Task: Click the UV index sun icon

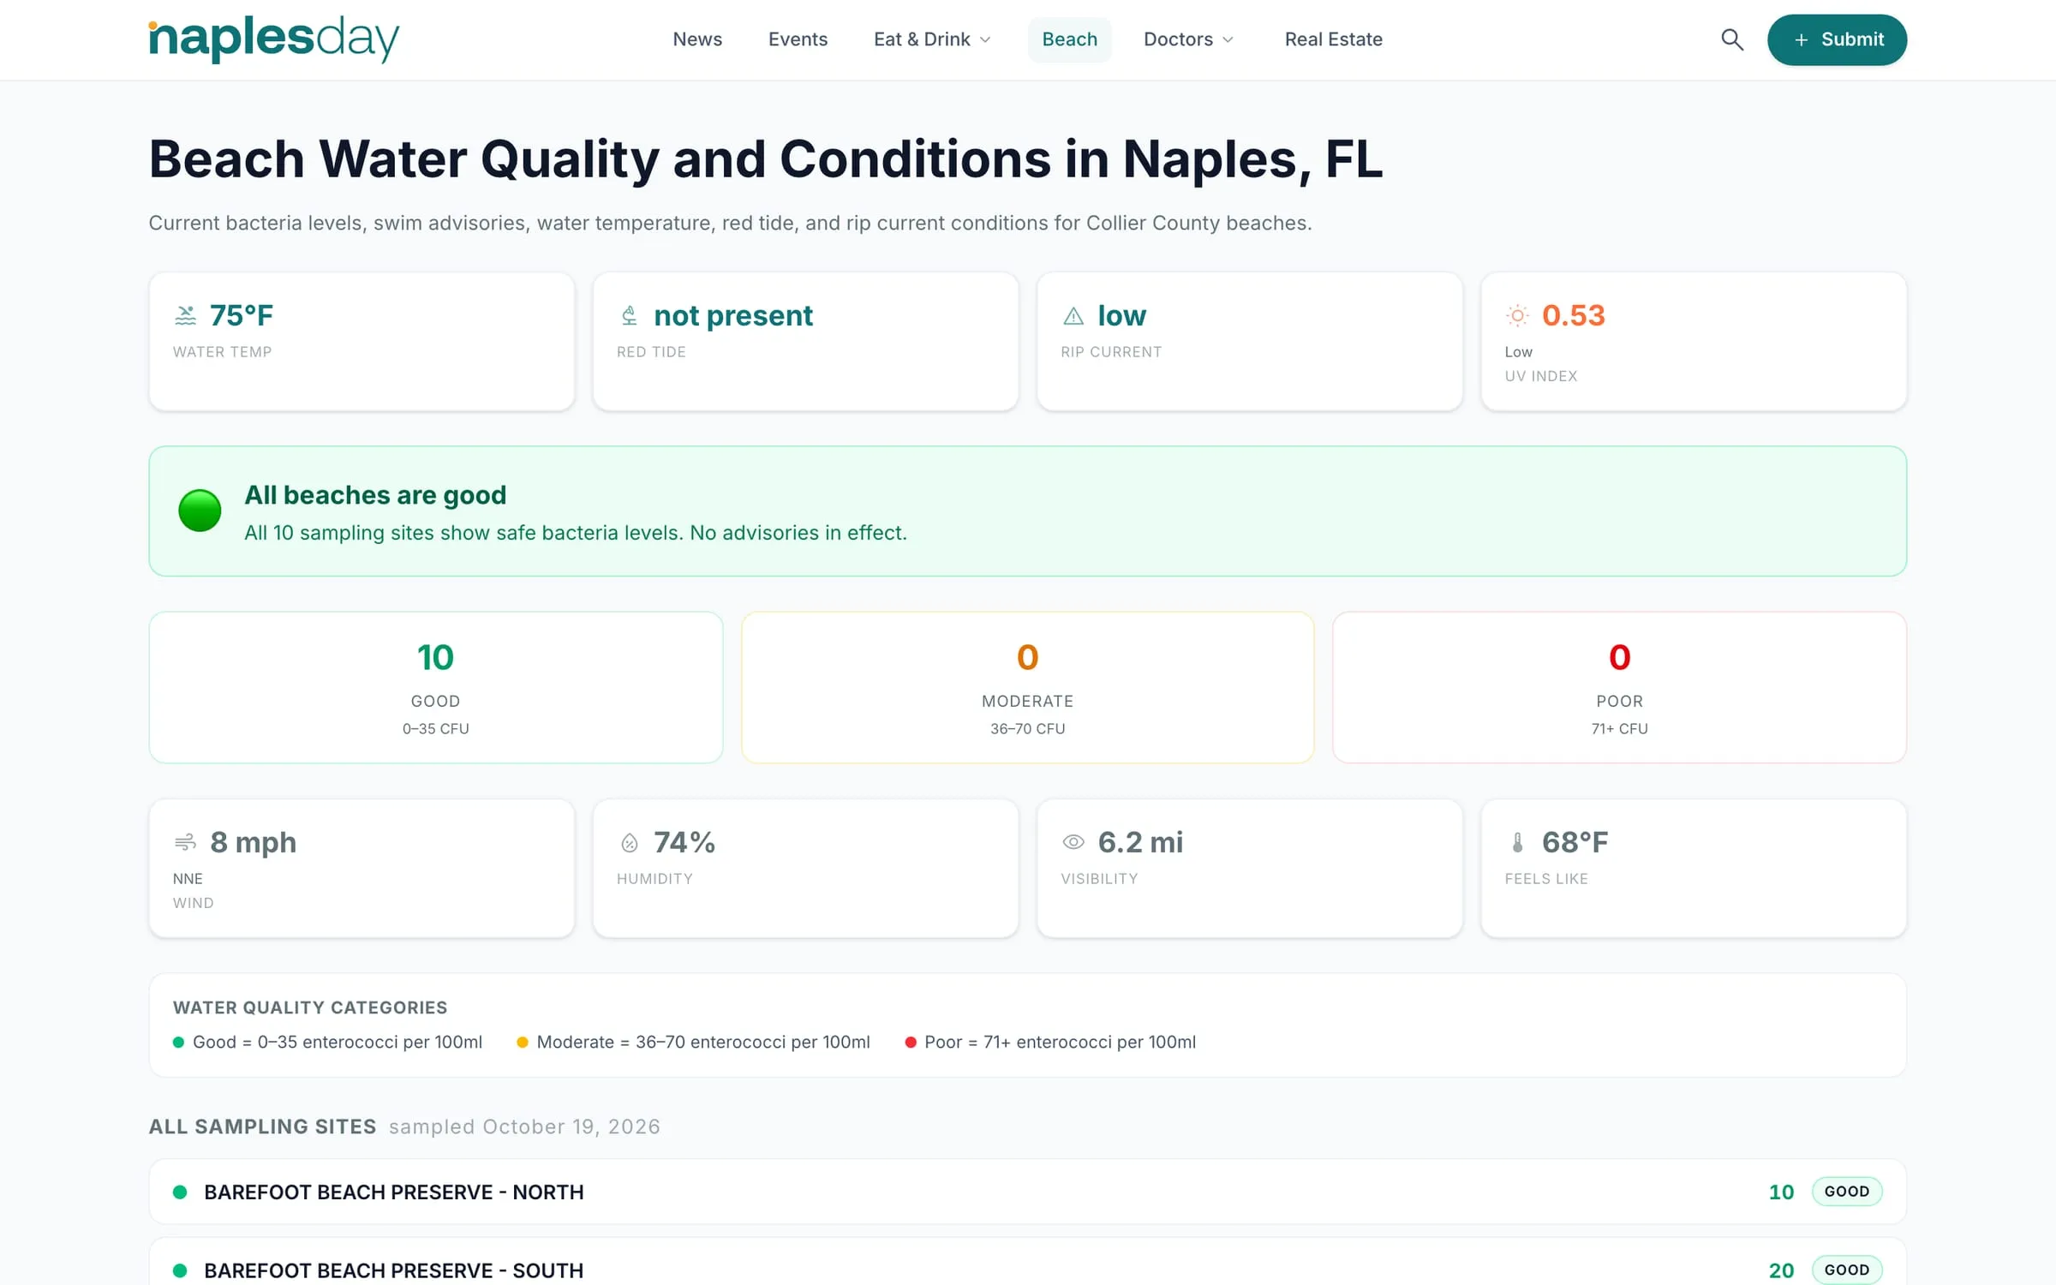Action: (1517, 315)
